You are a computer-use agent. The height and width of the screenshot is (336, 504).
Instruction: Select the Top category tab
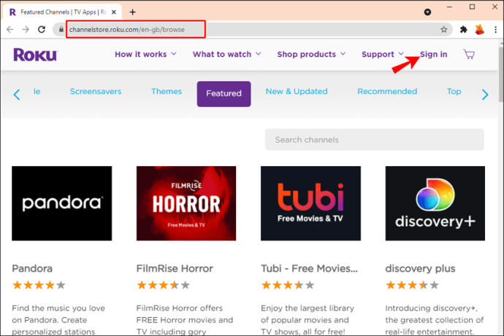pyautogui.click(x=454, y=91)
